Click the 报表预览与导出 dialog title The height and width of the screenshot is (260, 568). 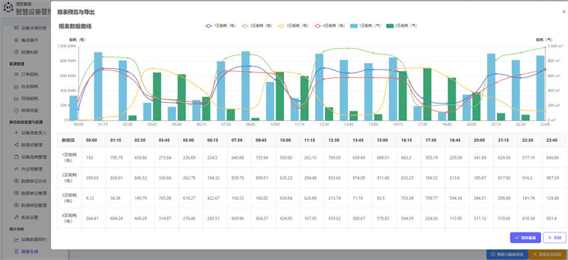pyautogui.click(x=76, y=12)
